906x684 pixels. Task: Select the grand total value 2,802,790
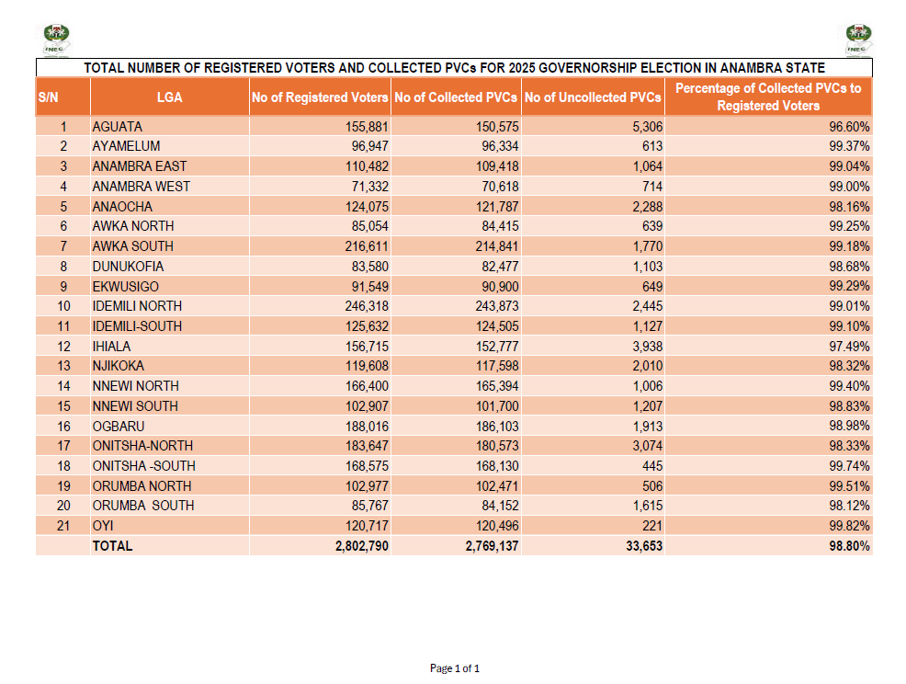click(362, 545)
